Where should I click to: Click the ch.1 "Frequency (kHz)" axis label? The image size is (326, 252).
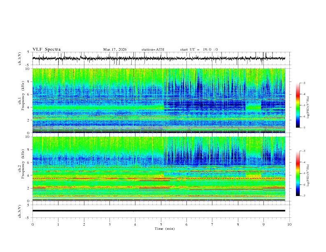[23, 96]
